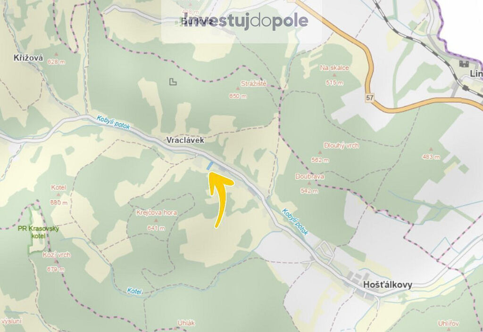This screenshot has height=332, width=483.
Task: Click the L-shaped building symbol in forest
Action: [173, 82]
